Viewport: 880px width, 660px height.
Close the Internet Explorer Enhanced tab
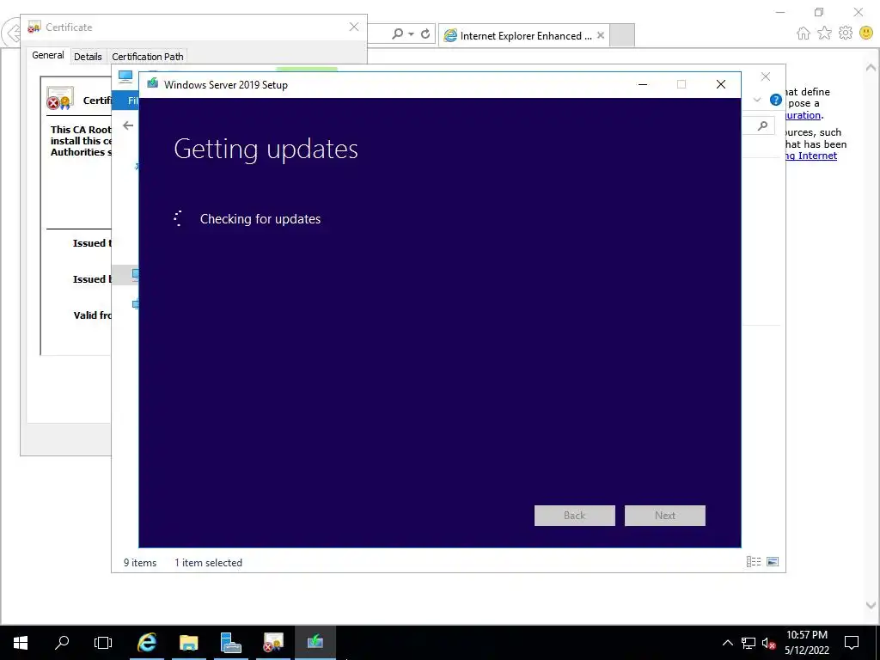(601, 35)
